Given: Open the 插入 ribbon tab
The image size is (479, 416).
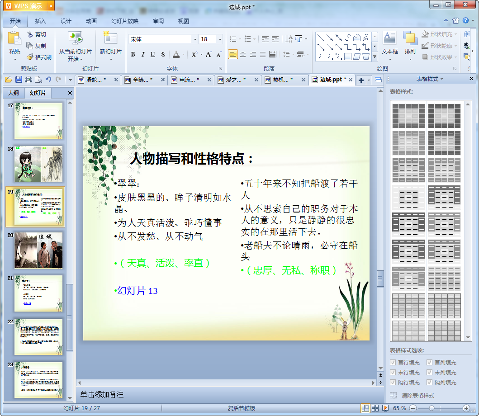Looking at the screenshot, I should coord(40,21).
